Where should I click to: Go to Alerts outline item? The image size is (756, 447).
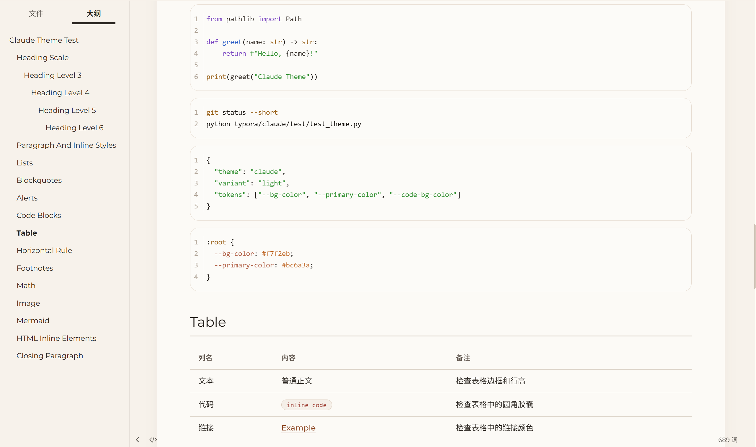tap(27, 198)
